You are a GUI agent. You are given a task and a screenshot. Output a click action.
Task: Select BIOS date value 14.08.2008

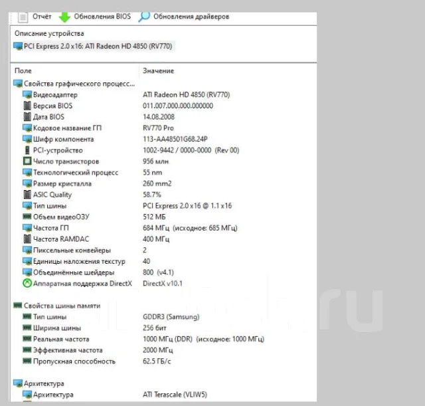coord(159,117)
